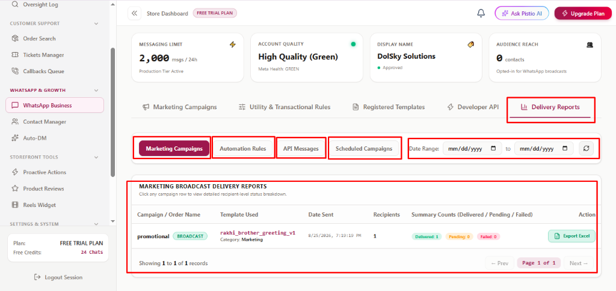Show Automation Rules reports
Viewport: 616px width, 291px height.
click(x=243, y=148)
